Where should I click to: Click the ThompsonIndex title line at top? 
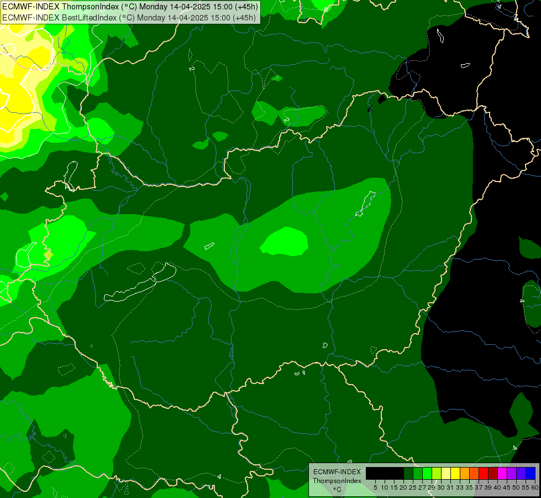coord(129,7)
